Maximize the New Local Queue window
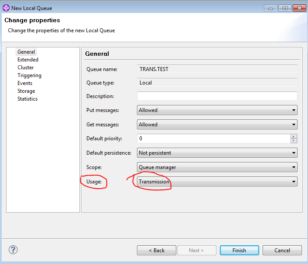 point(285,8)
